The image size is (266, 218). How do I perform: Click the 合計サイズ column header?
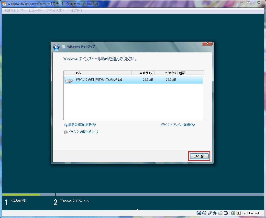[x=143, y=73]
